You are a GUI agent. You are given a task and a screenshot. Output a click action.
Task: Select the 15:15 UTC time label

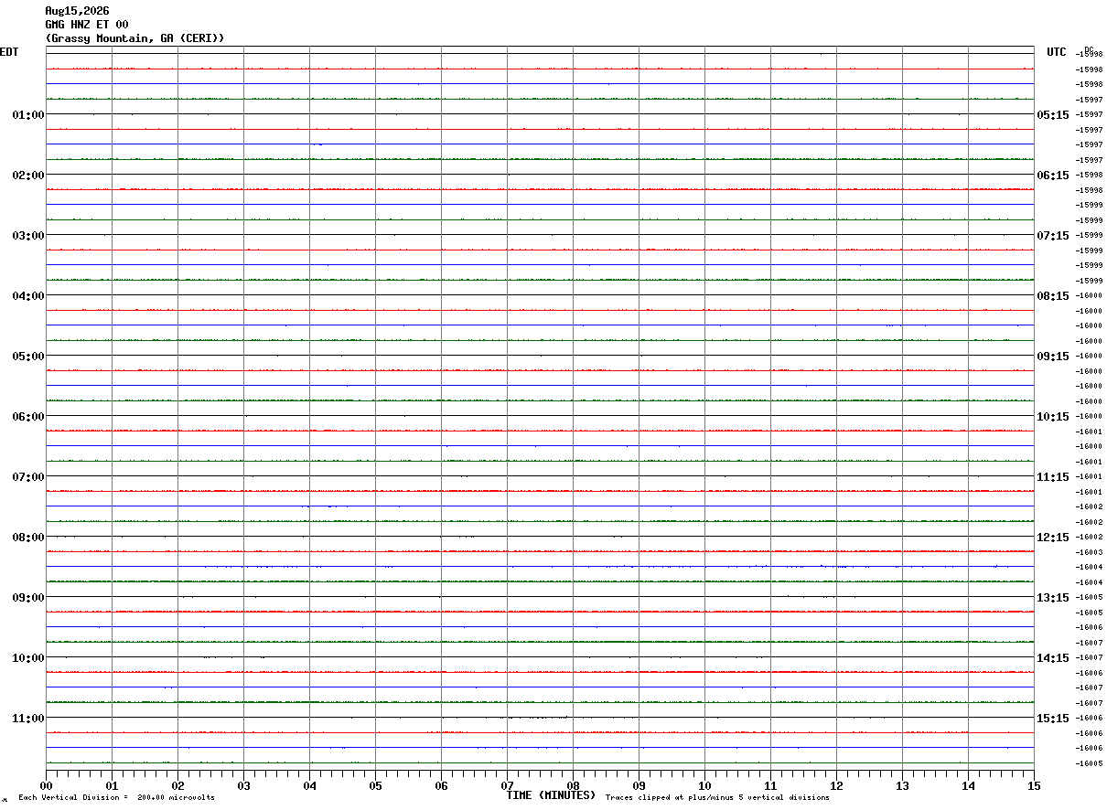(x=1052, y=719)
